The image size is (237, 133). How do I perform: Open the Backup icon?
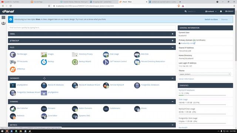(x=44, y=62)
